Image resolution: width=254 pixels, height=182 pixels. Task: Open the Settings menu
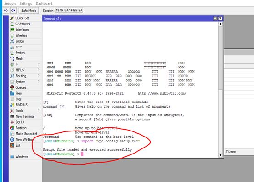tap(26, 3)
